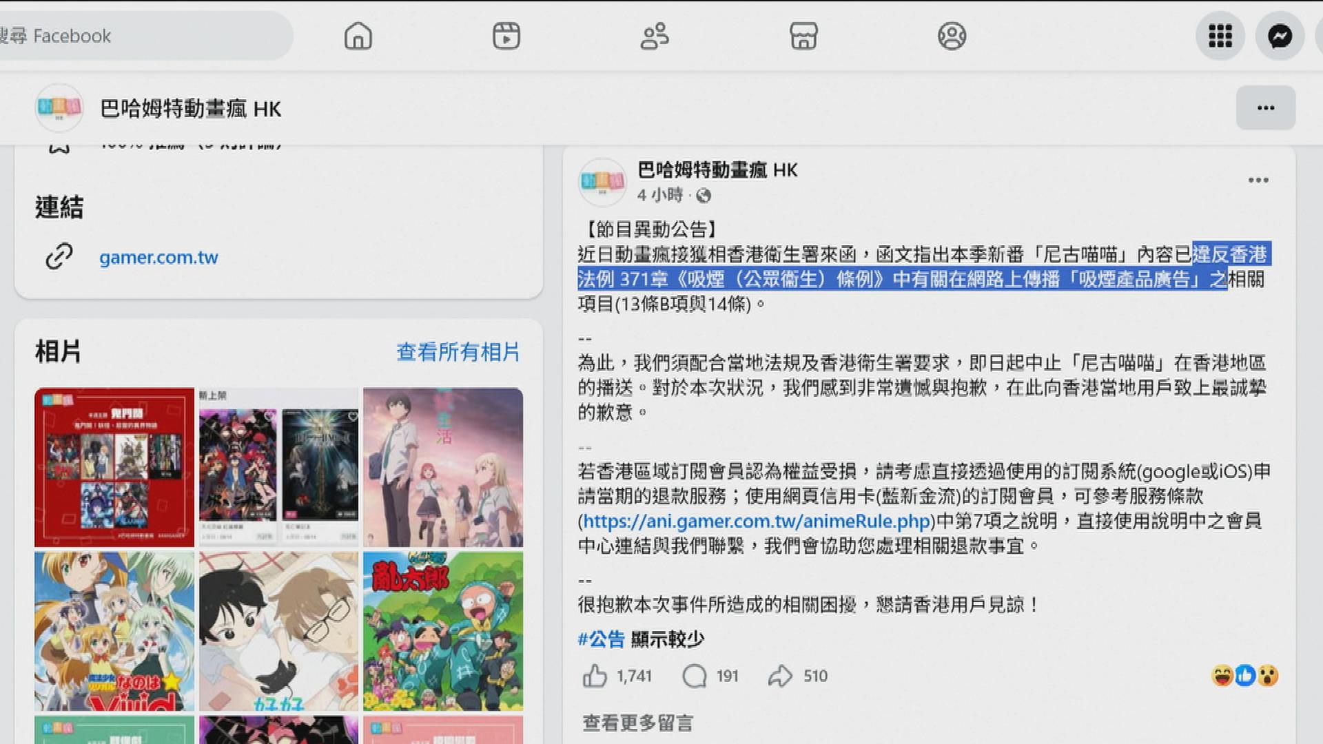Click the page title 巴哈姆特動畫瘋 HK in header
Image resolution: width=1323 pixels, height=744 pixels.
click(x=191, y=109)
